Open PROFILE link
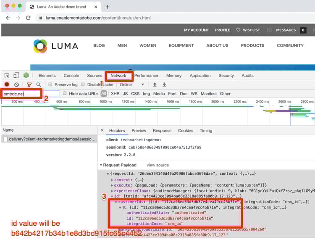Image resolution: width=315 pixels, height=240 pixels. point(223,30)
